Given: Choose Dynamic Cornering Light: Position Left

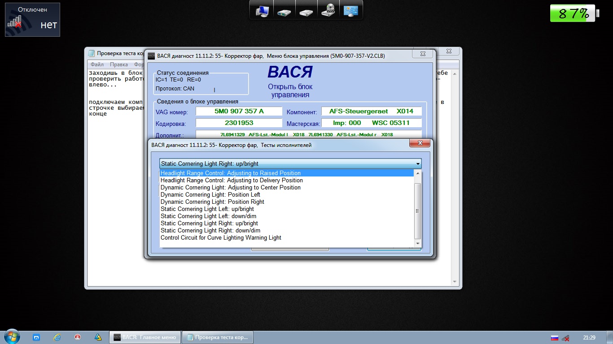Looking at the screenshot, I should pos(210,195).
